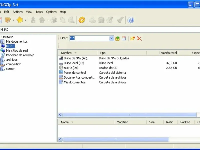Viewport: 200px width, 150px height.
Task: Click the blue info icon in toolbar
Action: (x=131, y=20)
